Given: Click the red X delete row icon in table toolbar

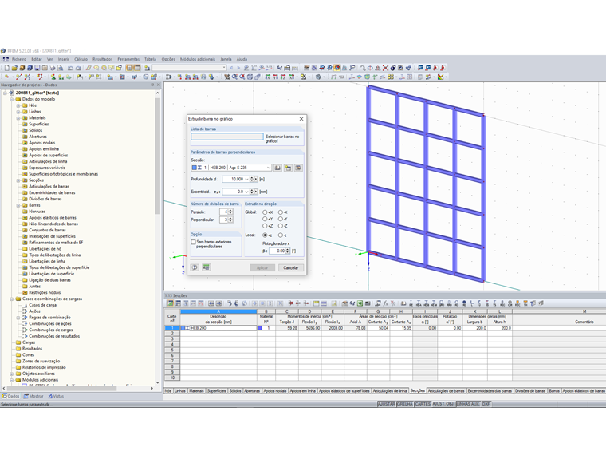Looking at the screenshot, I should click(290, 303).
